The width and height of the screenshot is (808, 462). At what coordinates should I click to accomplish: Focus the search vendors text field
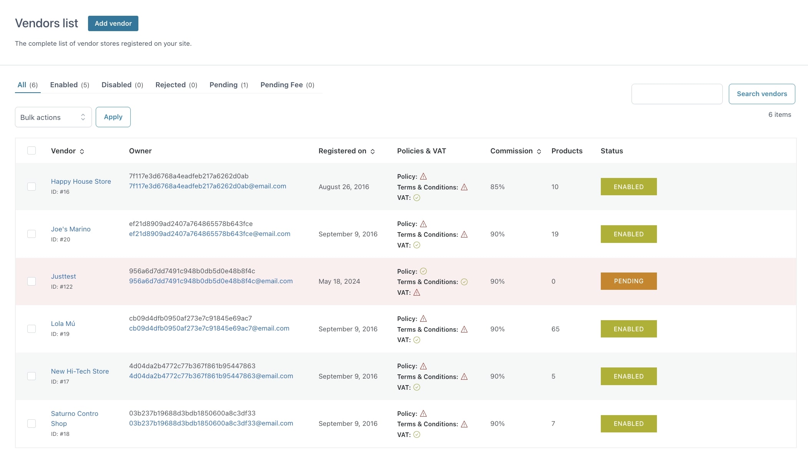[677, 94]
